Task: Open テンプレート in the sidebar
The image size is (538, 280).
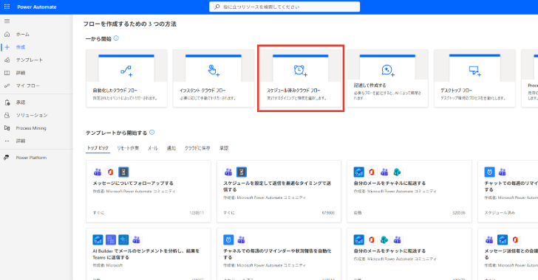Action: 30,60
